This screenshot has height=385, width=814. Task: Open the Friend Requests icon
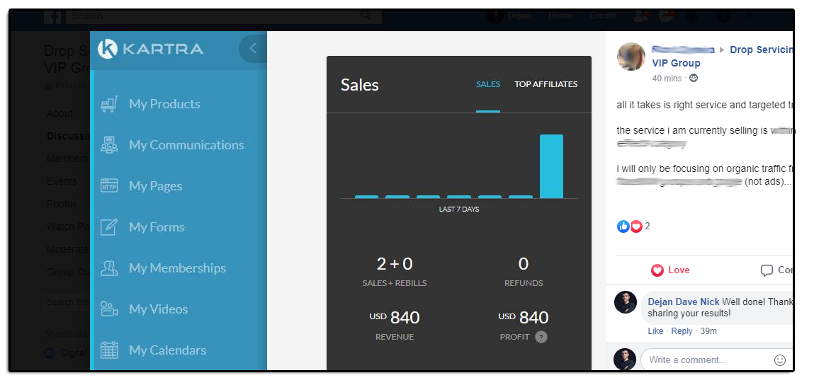pos(641,16)
